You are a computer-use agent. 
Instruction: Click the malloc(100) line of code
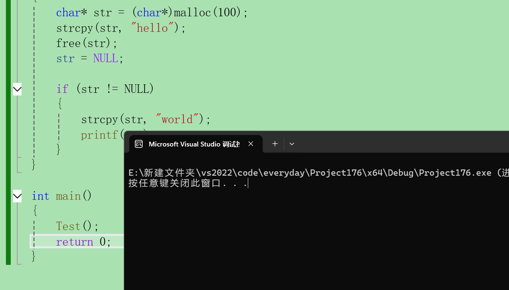pyautogui.click(x=152, y=13)
